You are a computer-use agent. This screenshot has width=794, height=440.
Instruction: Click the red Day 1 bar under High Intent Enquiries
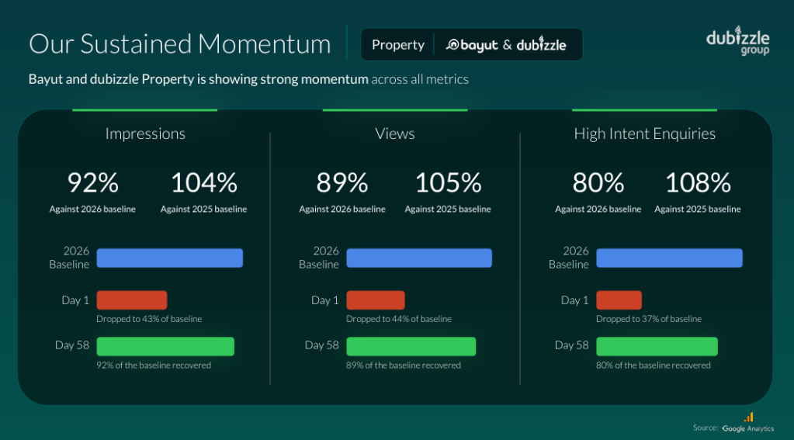click(x=619, y=300)
